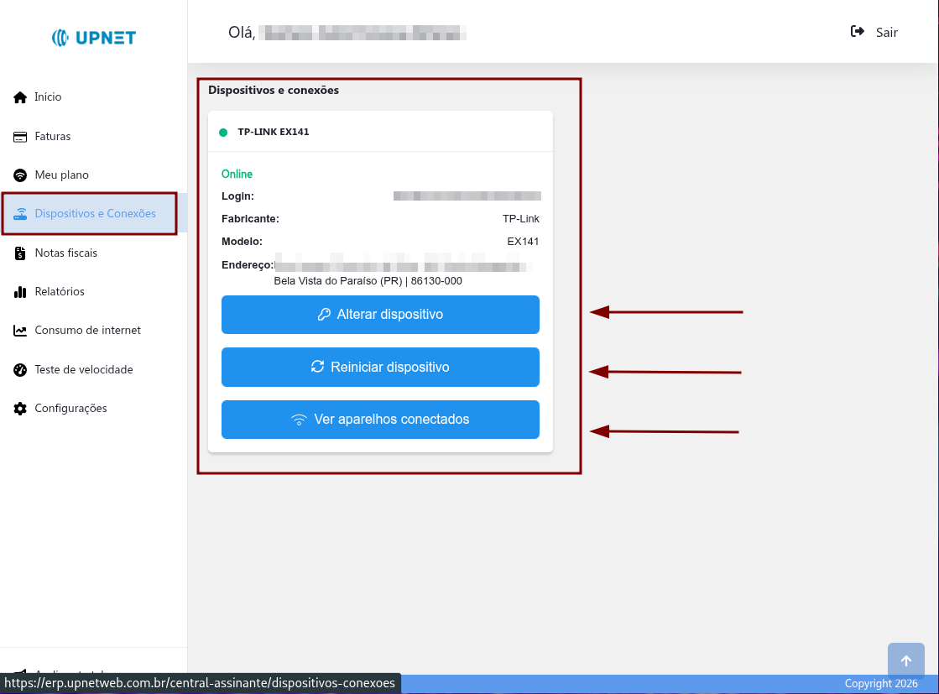Select the speedometer icon beside Teste de velocidade
This screenshot has width=939, height=694.
click(18, 369)
